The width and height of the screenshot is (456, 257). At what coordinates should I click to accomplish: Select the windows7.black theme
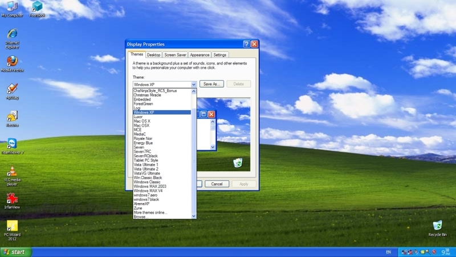[x=162, y=199]
